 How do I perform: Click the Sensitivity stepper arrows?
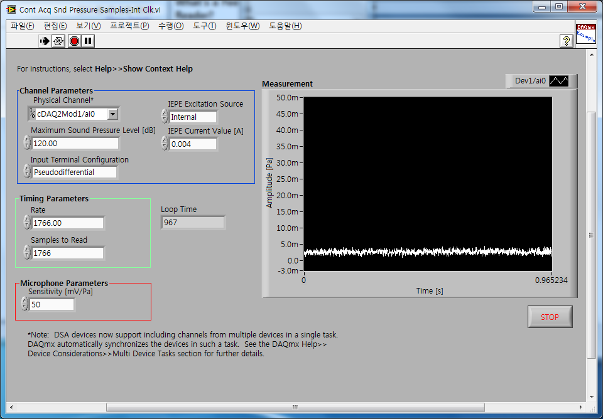point(24,304)
